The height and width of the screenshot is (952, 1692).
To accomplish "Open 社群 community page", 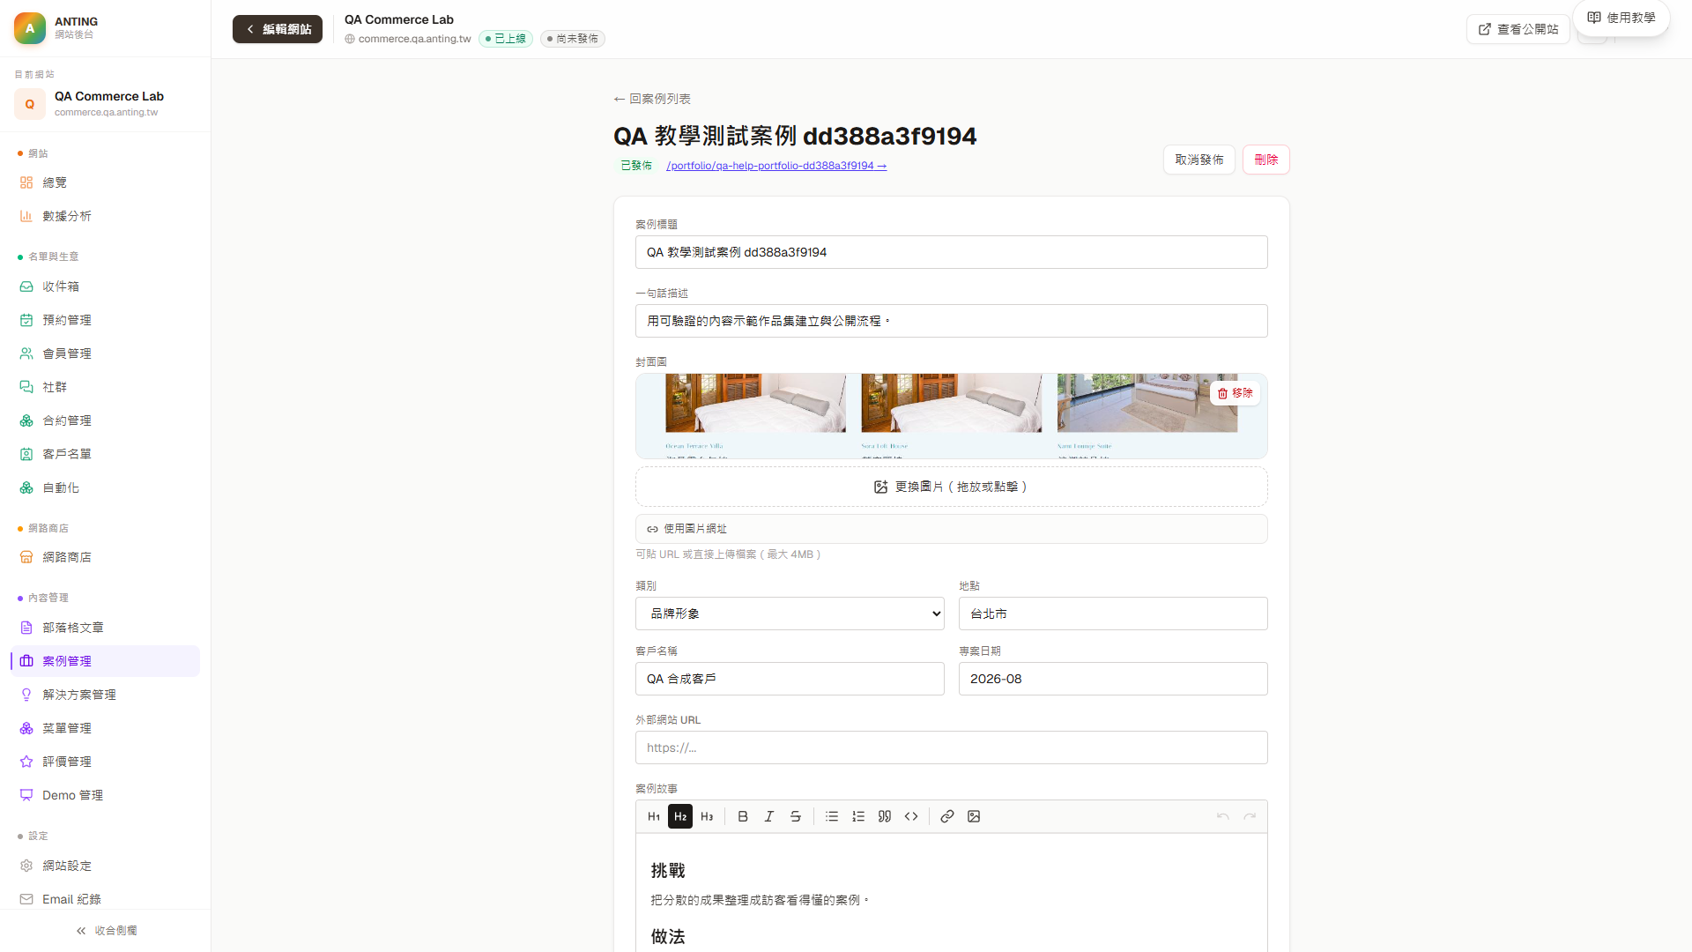I will tap(105, 387).
